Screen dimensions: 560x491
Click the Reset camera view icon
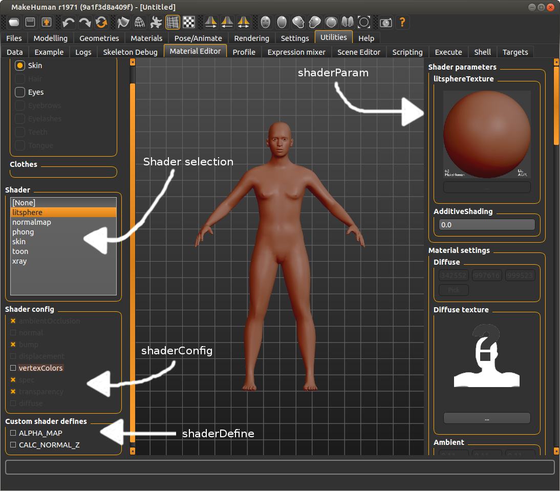[364, 23]
